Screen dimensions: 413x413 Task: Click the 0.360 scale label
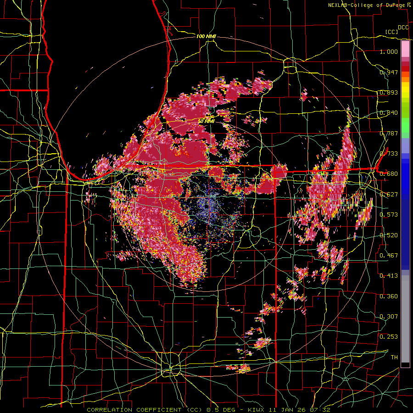pos(389,296)
